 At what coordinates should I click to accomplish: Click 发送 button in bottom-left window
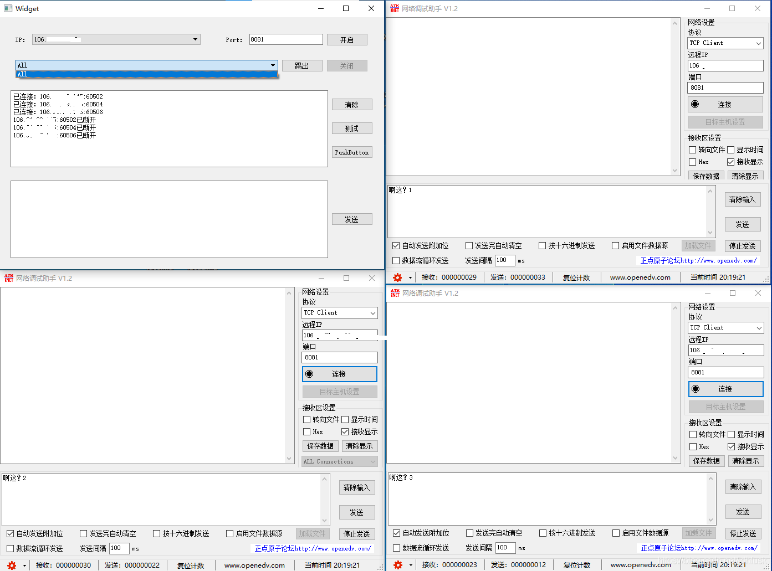tap(357, 512)
